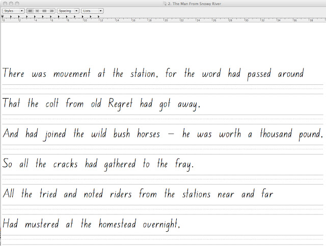Viewport: 326px width, 246px height.
Task: Open the Lists dropdown
Action: pyautogui.click(x=92, y=11)
